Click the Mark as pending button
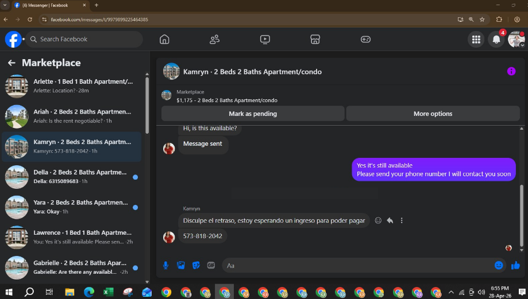 pos(253,114)
